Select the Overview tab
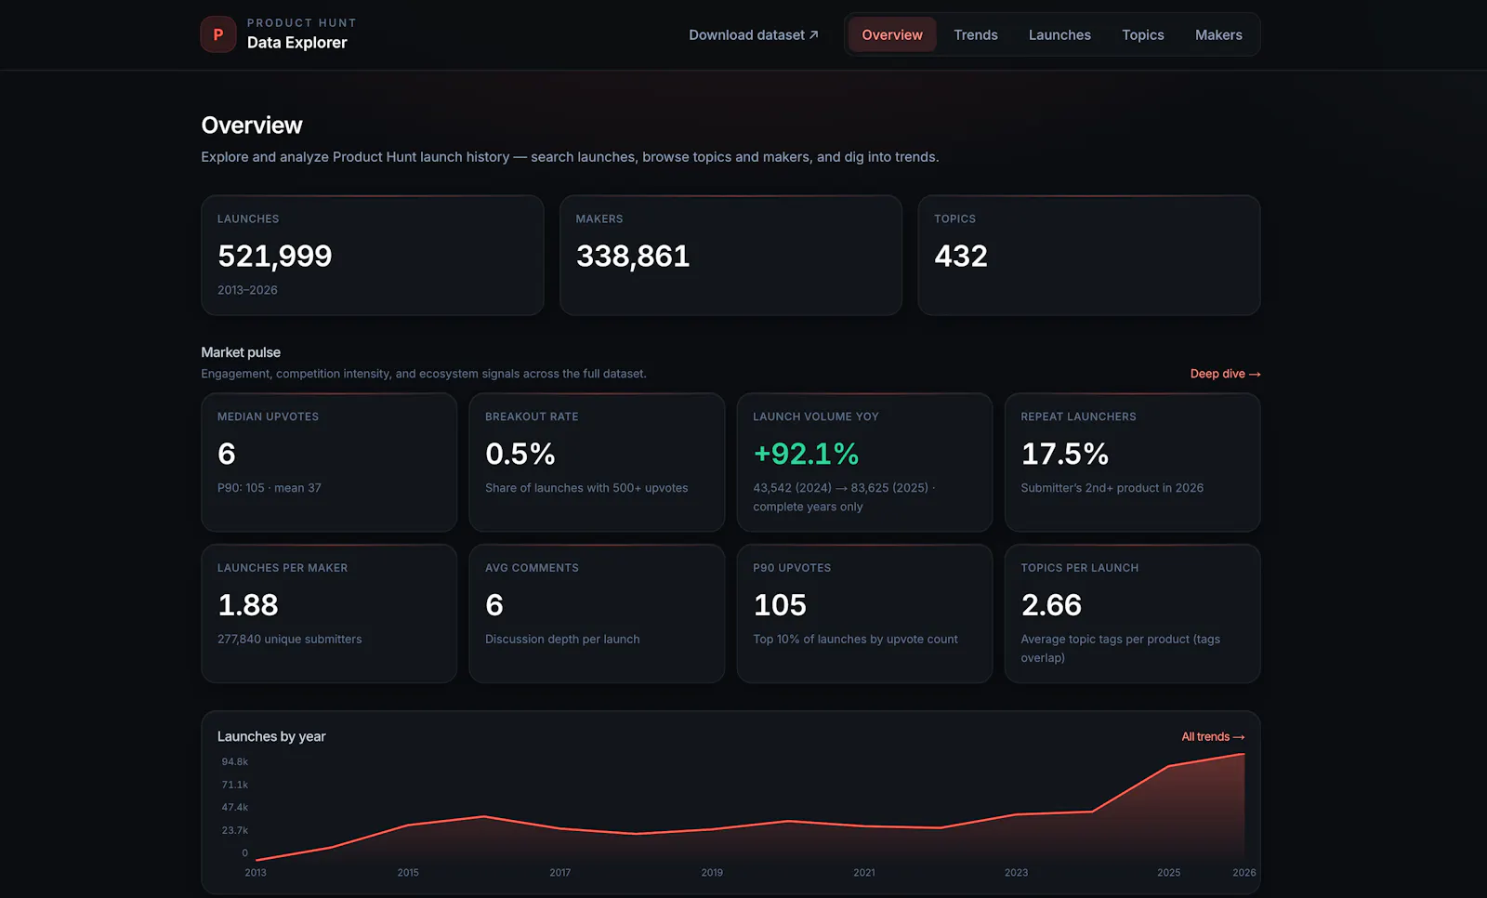 pyautogui.click(x=892, y=34)
